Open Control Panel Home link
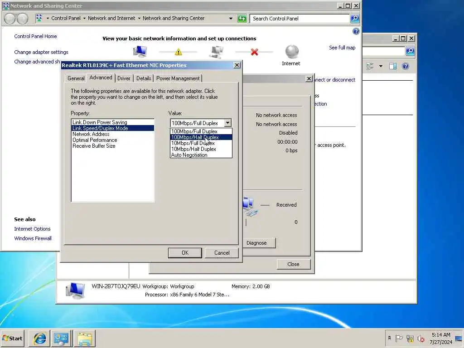 coord(35,36)
